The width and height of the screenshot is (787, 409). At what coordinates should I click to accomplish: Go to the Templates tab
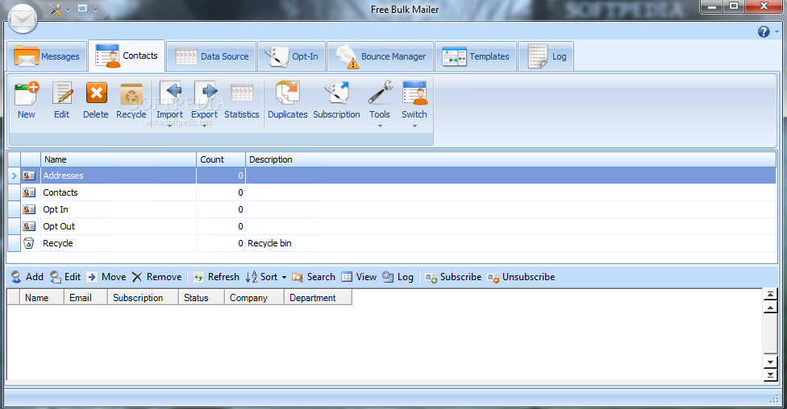475,56
